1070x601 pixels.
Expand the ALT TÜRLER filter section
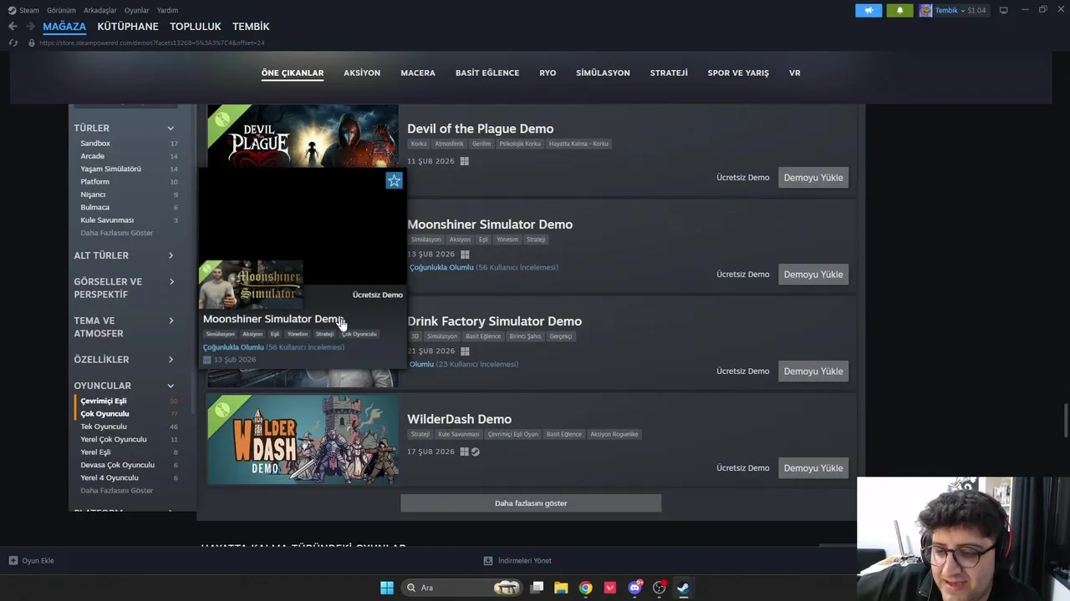click(171, 255)
